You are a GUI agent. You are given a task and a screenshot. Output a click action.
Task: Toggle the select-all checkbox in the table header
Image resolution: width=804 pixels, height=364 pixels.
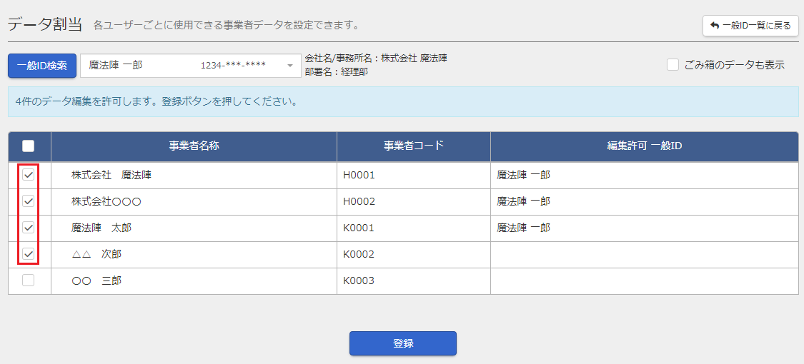click(x=29, y=146)
